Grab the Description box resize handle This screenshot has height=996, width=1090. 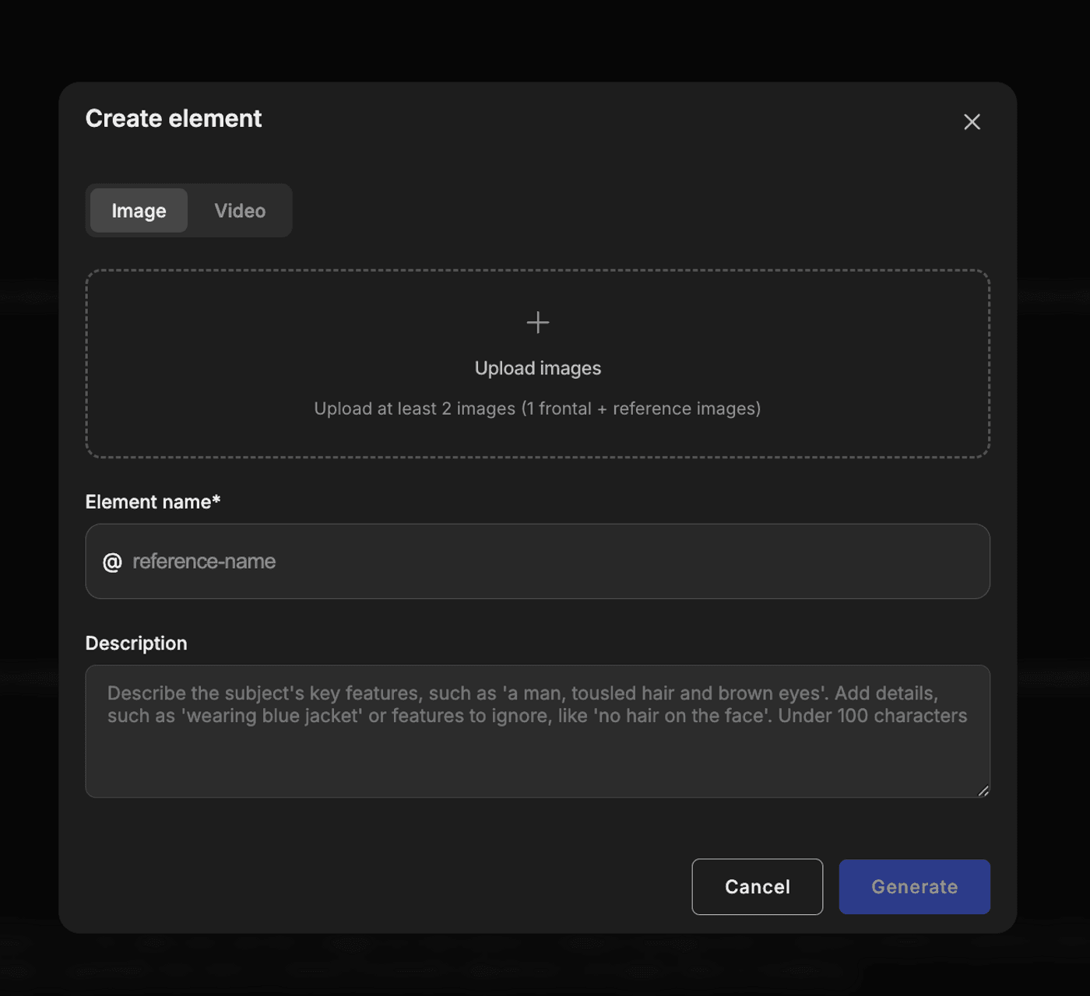pos(983,791)
